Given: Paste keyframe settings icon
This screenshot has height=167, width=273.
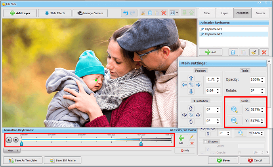Looking at the screenshot, I should (243, 52).
